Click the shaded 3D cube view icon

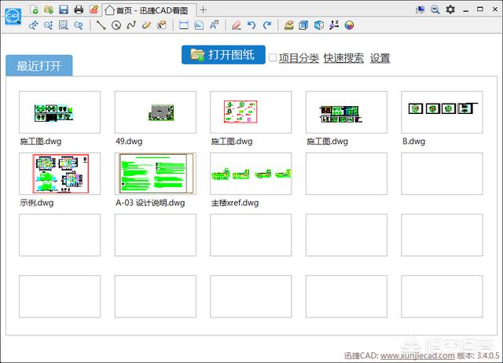tap(319, 25)
